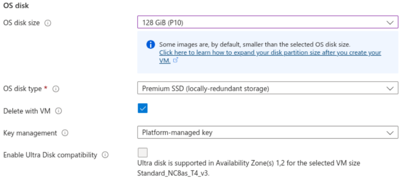Click info icon next to Delete with VM
The width and height of the screenshot is (405, 186).
pyautogui.click(x=59, y=111)
